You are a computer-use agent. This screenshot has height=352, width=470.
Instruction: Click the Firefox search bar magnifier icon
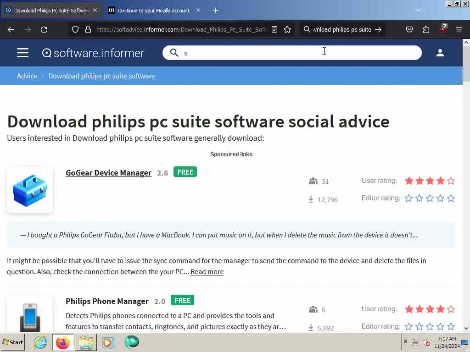307,29
